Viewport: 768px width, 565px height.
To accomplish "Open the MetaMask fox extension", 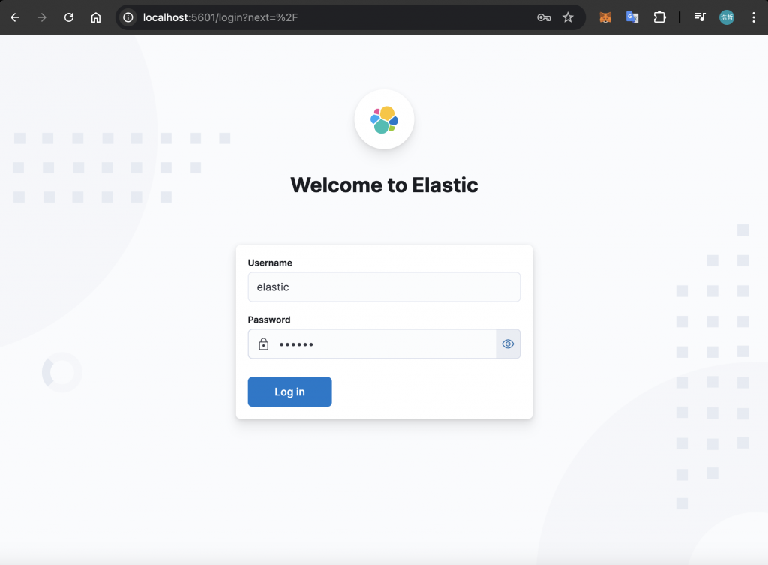I will pyautogui.click(x=605, y=17).
